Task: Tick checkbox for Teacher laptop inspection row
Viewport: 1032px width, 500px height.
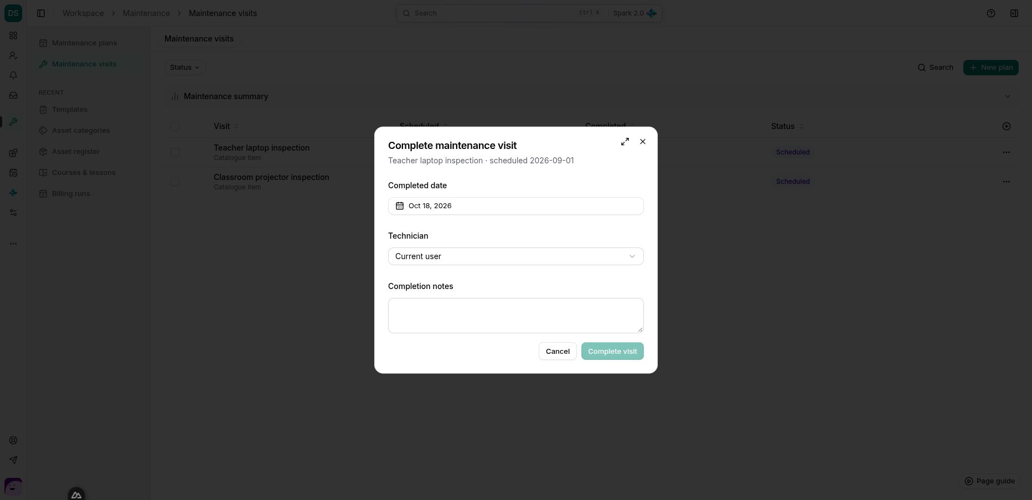Action: tap(175, 152)
